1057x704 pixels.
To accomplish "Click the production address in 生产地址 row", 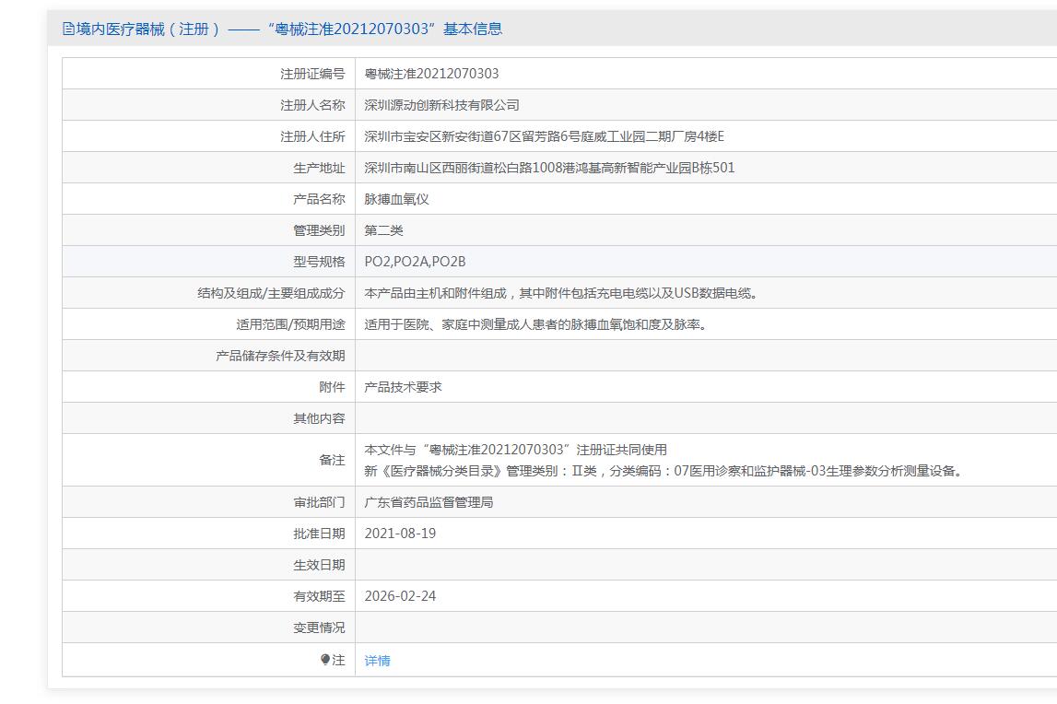I will click(549, 168).
